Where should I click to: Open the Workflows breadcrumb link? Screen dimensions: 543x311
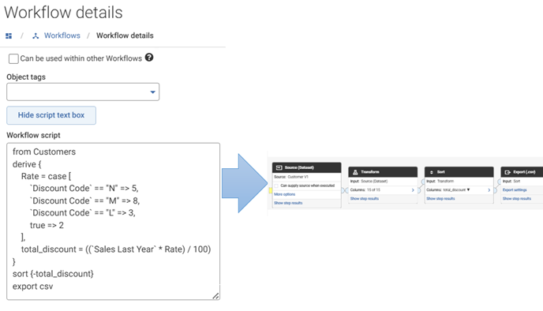[x=62, y=36]
